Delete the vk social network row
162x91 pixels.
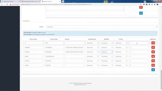(x=153, y=43)
